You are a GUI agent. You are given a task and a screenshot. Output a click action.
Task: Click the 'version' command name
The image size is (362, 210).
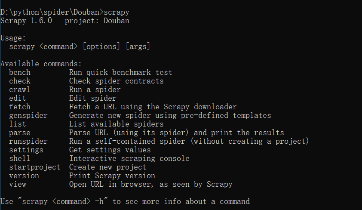(x=24, y=176)
